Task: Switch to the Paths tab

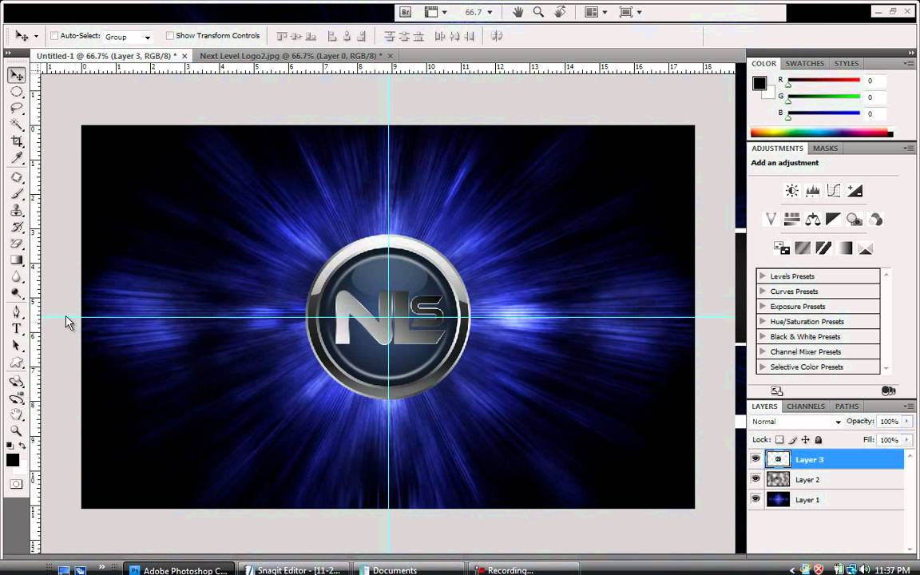Action: click(847, 406)
